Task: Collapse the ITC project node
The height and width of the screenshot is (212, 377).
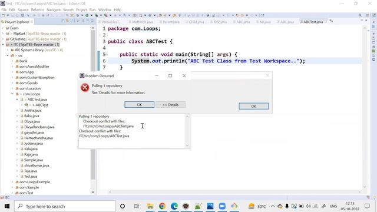Action: 3,45
